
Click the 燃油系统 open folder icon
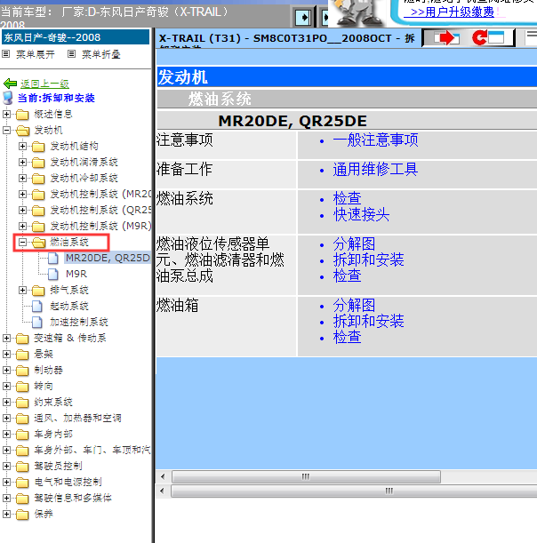[38, 243]
